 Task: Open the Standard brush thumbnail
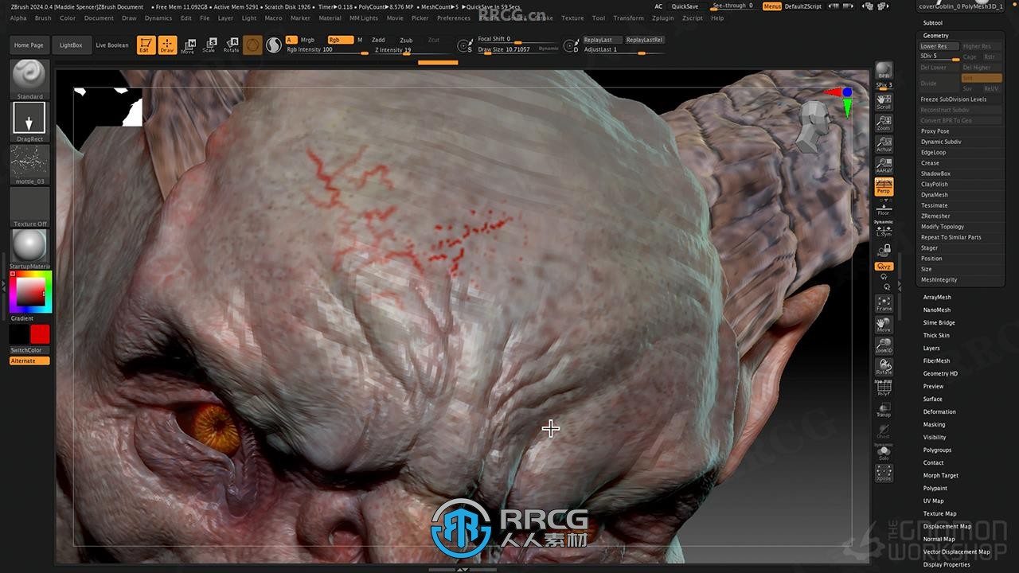coord(29,79)
